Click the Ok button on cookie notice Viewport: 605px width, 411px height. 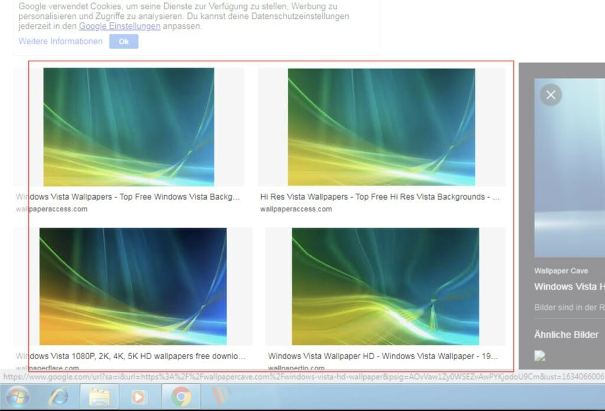(123, 42)
